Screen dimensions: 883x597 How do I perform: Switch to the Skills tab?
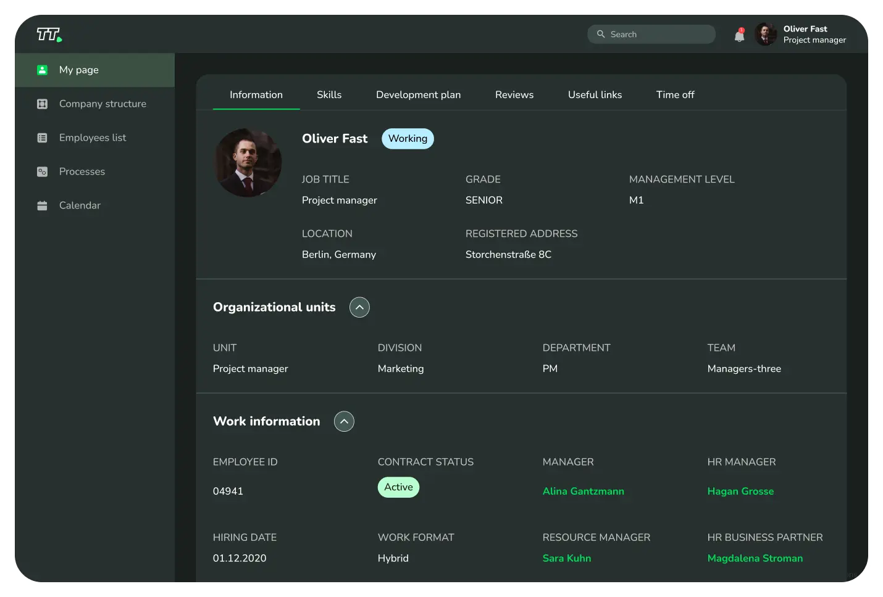click(x=329, y=95)
